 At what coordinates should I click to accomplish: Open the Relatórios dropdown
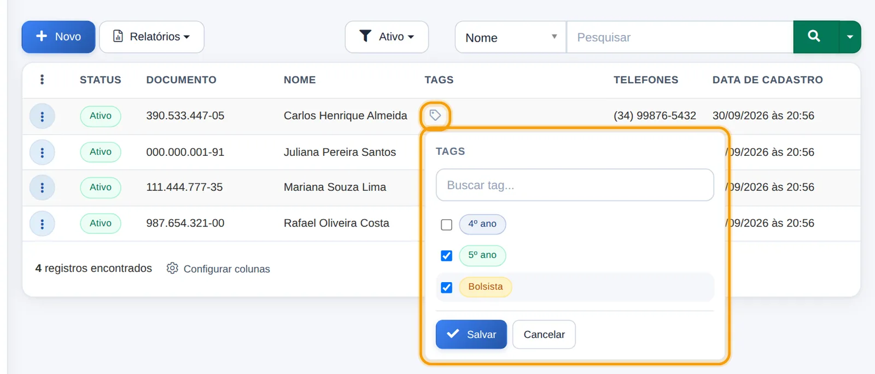click(x=151, y=37)
